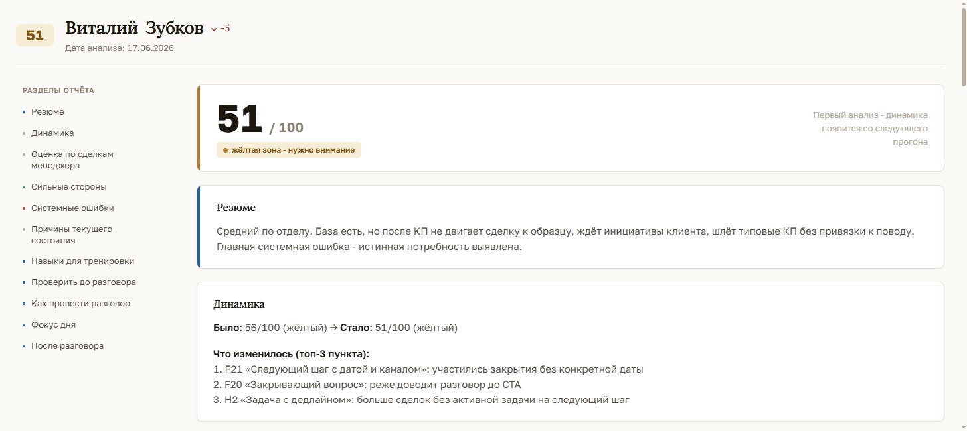Screen dimensions: 967x431
Task: Click the F21 «Следующий шаг» item
Action: (428, 369)
